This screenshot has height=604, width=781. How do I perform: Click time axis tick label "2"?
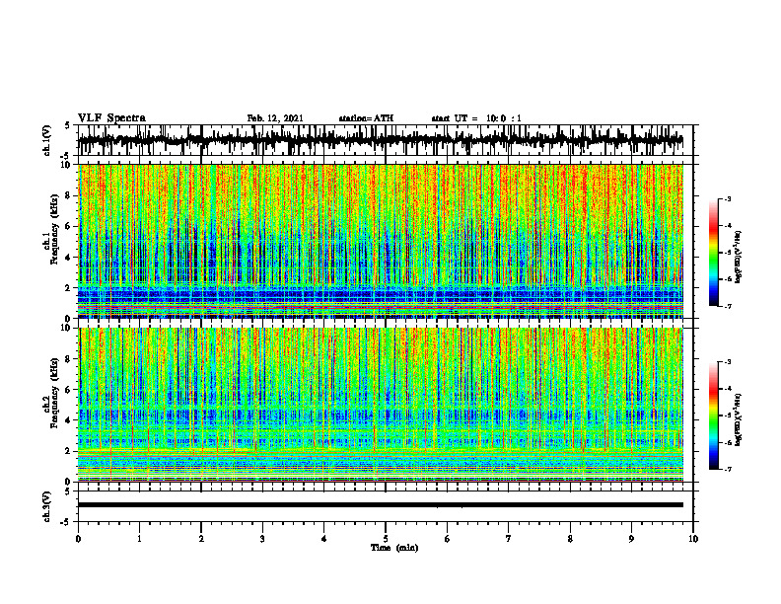click(x=201, y=539)
